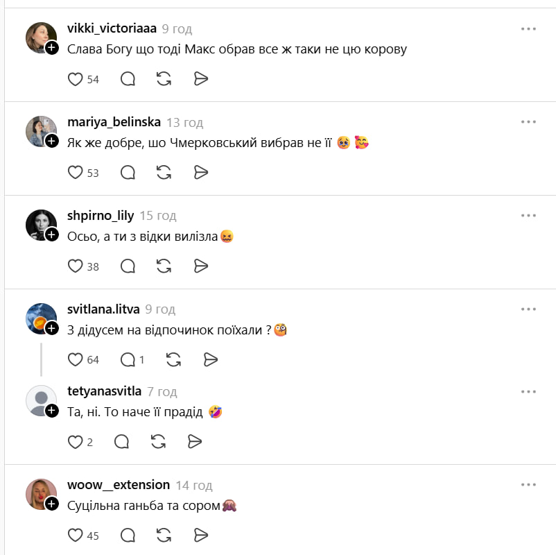Reply to mariya_belinska's comment
The image size is (556, 555).
(128, 172)
